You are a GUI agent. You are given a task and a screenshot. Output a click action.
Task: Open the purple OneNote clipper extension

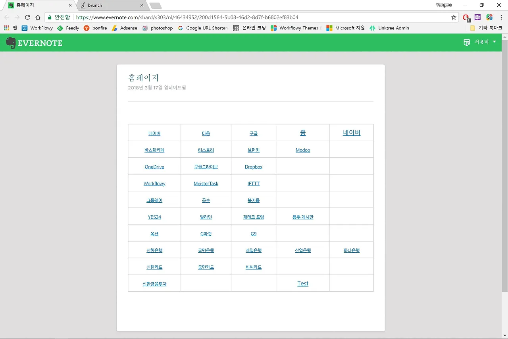tap(477, 17)
